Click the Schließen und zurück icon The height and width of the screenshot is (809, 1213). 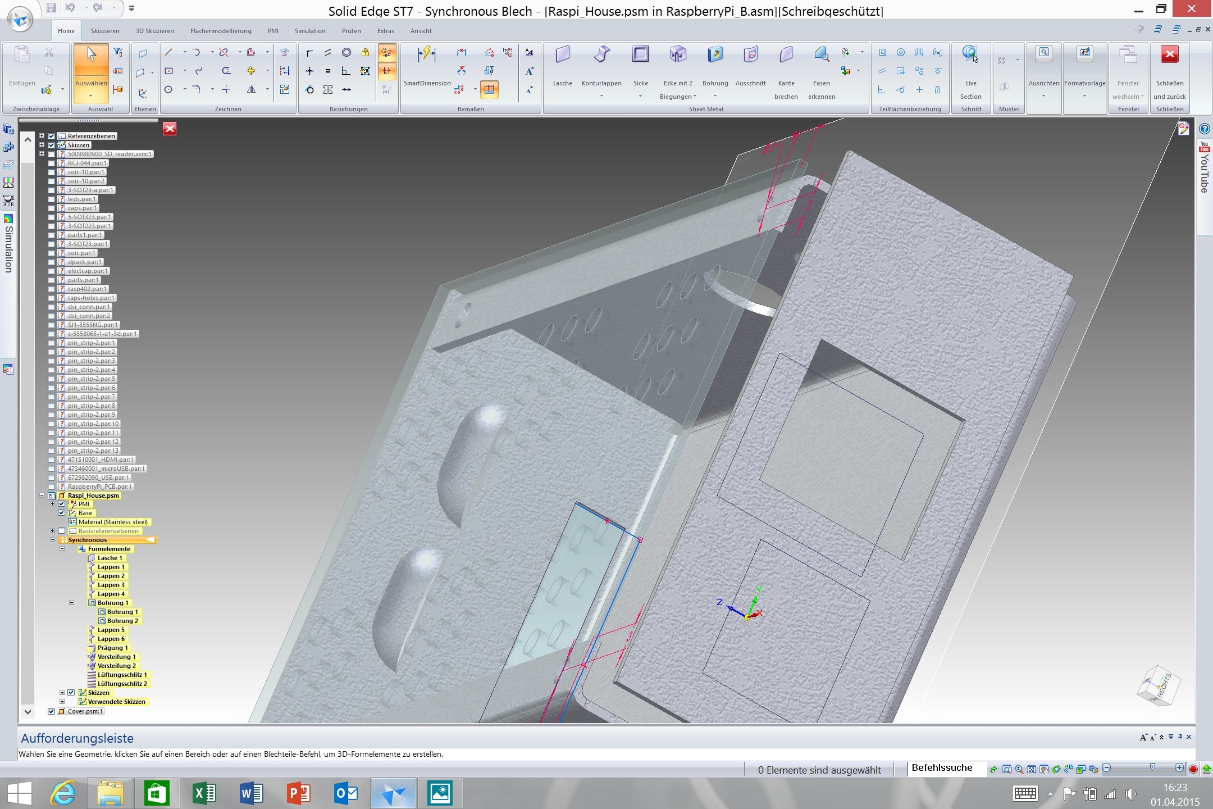point(1170,54)
